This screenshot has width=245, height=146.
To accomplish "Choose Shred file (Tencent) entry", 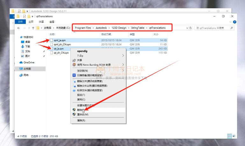I will 98,90.
